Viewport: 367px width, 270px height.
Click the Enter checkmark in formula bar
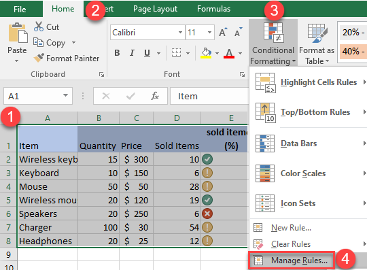[x=130, y=96]
